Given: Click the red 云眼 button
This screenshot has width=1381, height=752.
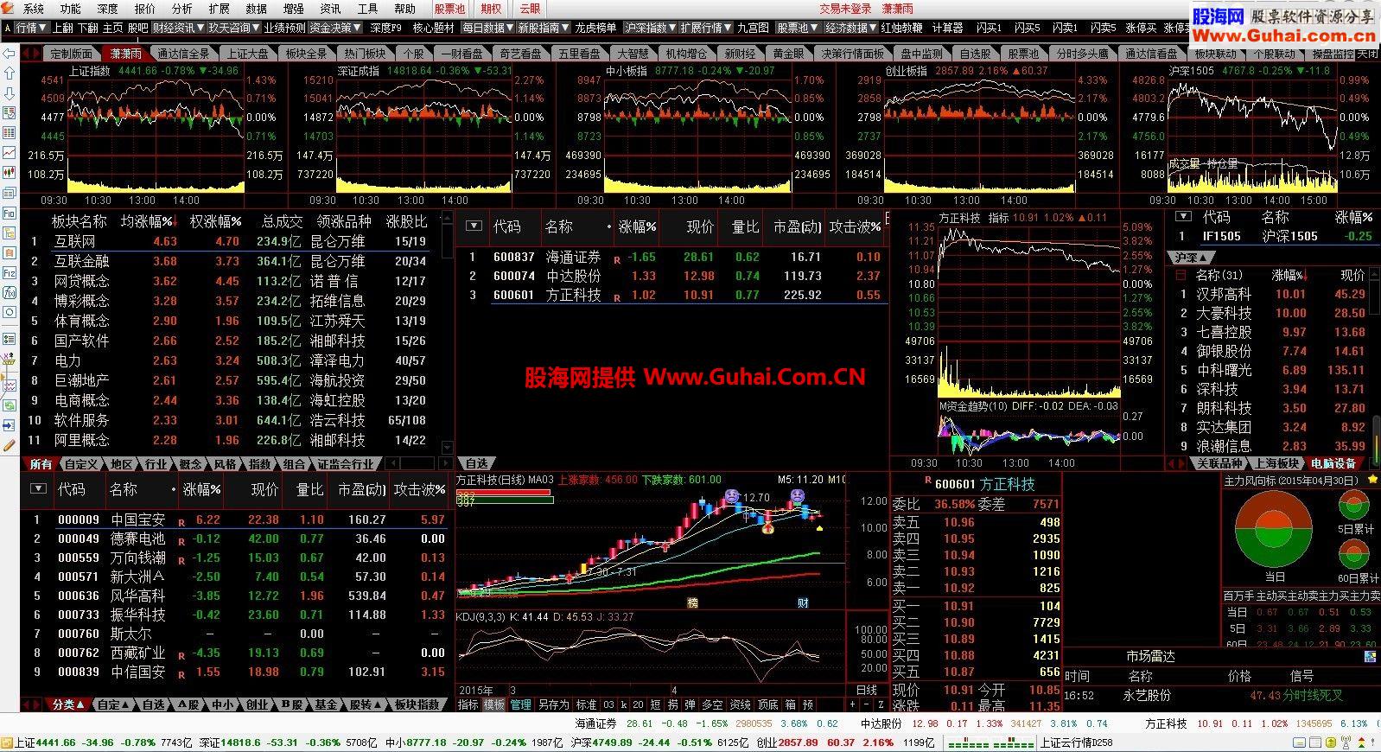Looking at the screenshot, I should (x=530, y=9).
